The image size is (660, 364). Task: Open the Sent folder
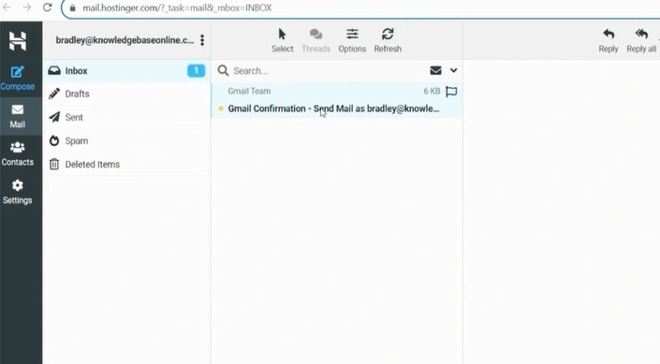click(126, 117)
